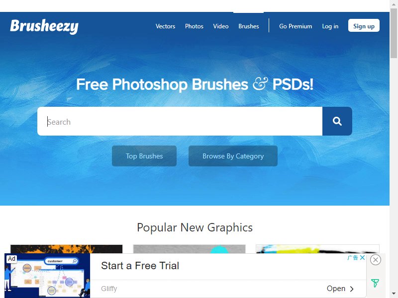Select the Brushes nav tab
398x298 pixels.
248,26
